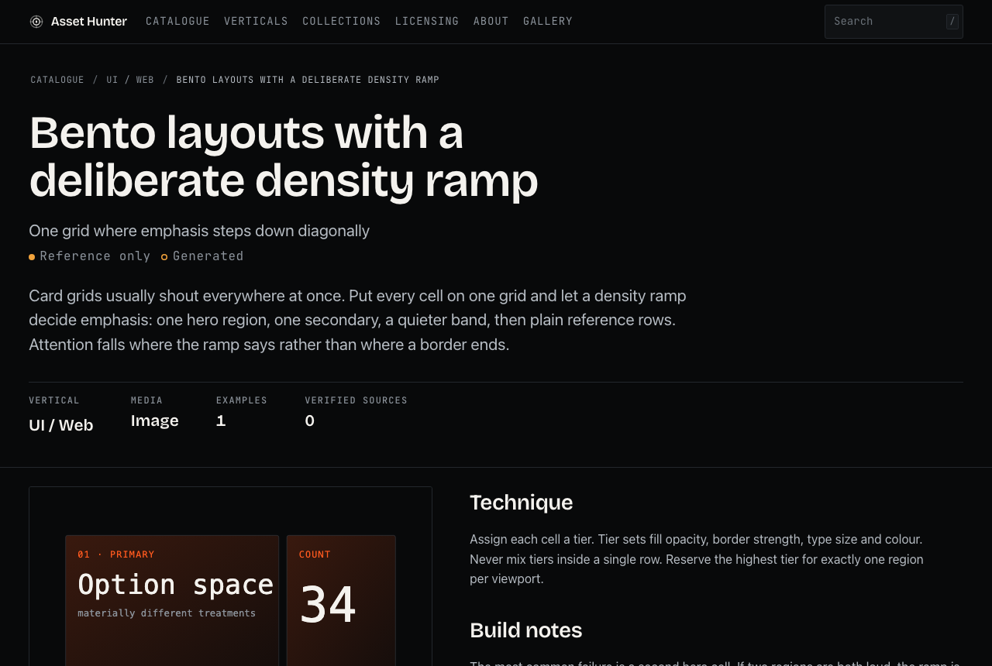Click the subtitle about emphasis stepping diagonally
The image size is (992, 666).
(x=199, y=231)
